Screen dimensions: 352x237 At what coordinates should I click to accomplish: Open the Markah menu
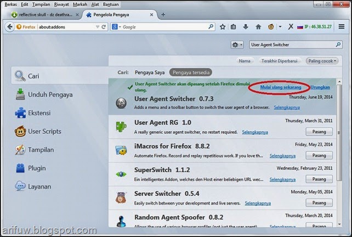(x=80, y=4)
